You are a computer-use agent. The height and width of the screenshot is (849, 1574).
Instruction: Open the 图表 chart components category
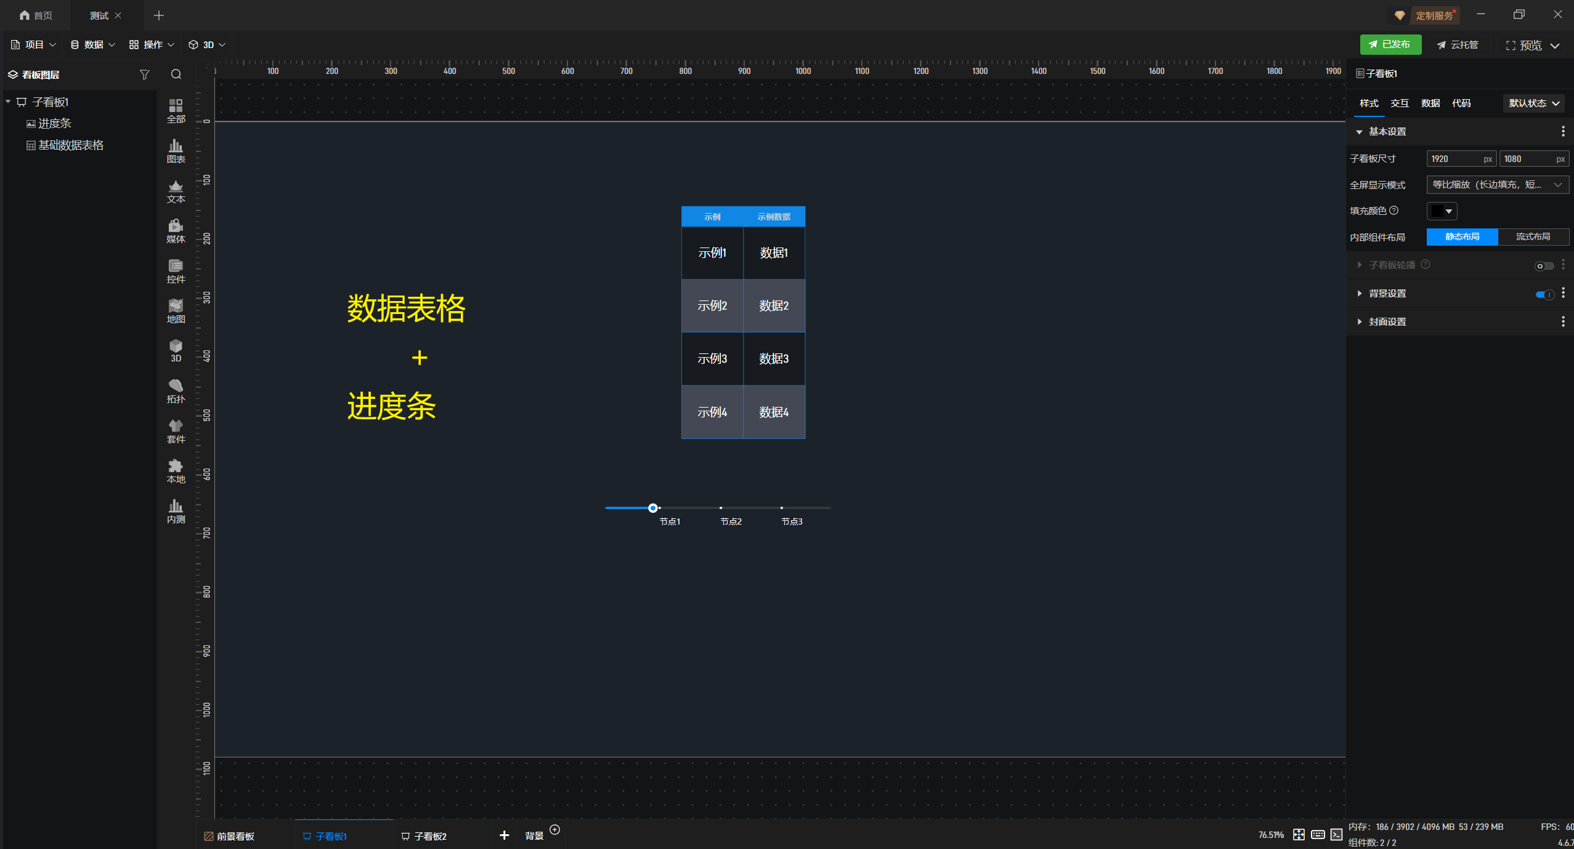(176, 151)
